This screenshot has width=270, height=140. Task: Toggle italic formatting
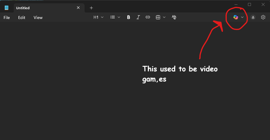[138, 17]
